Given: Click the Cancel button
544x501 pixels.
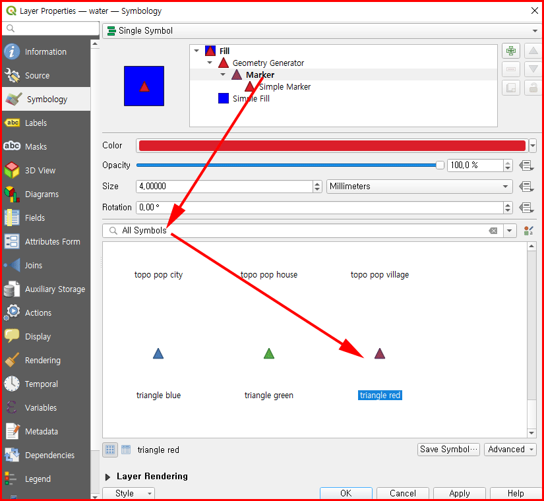Looking at the screenshot, I should [x=402, y=493].
